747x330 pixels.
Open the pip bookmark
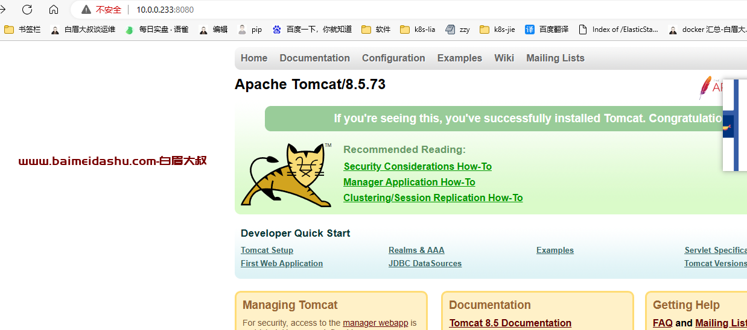click(x=250, y=29)
